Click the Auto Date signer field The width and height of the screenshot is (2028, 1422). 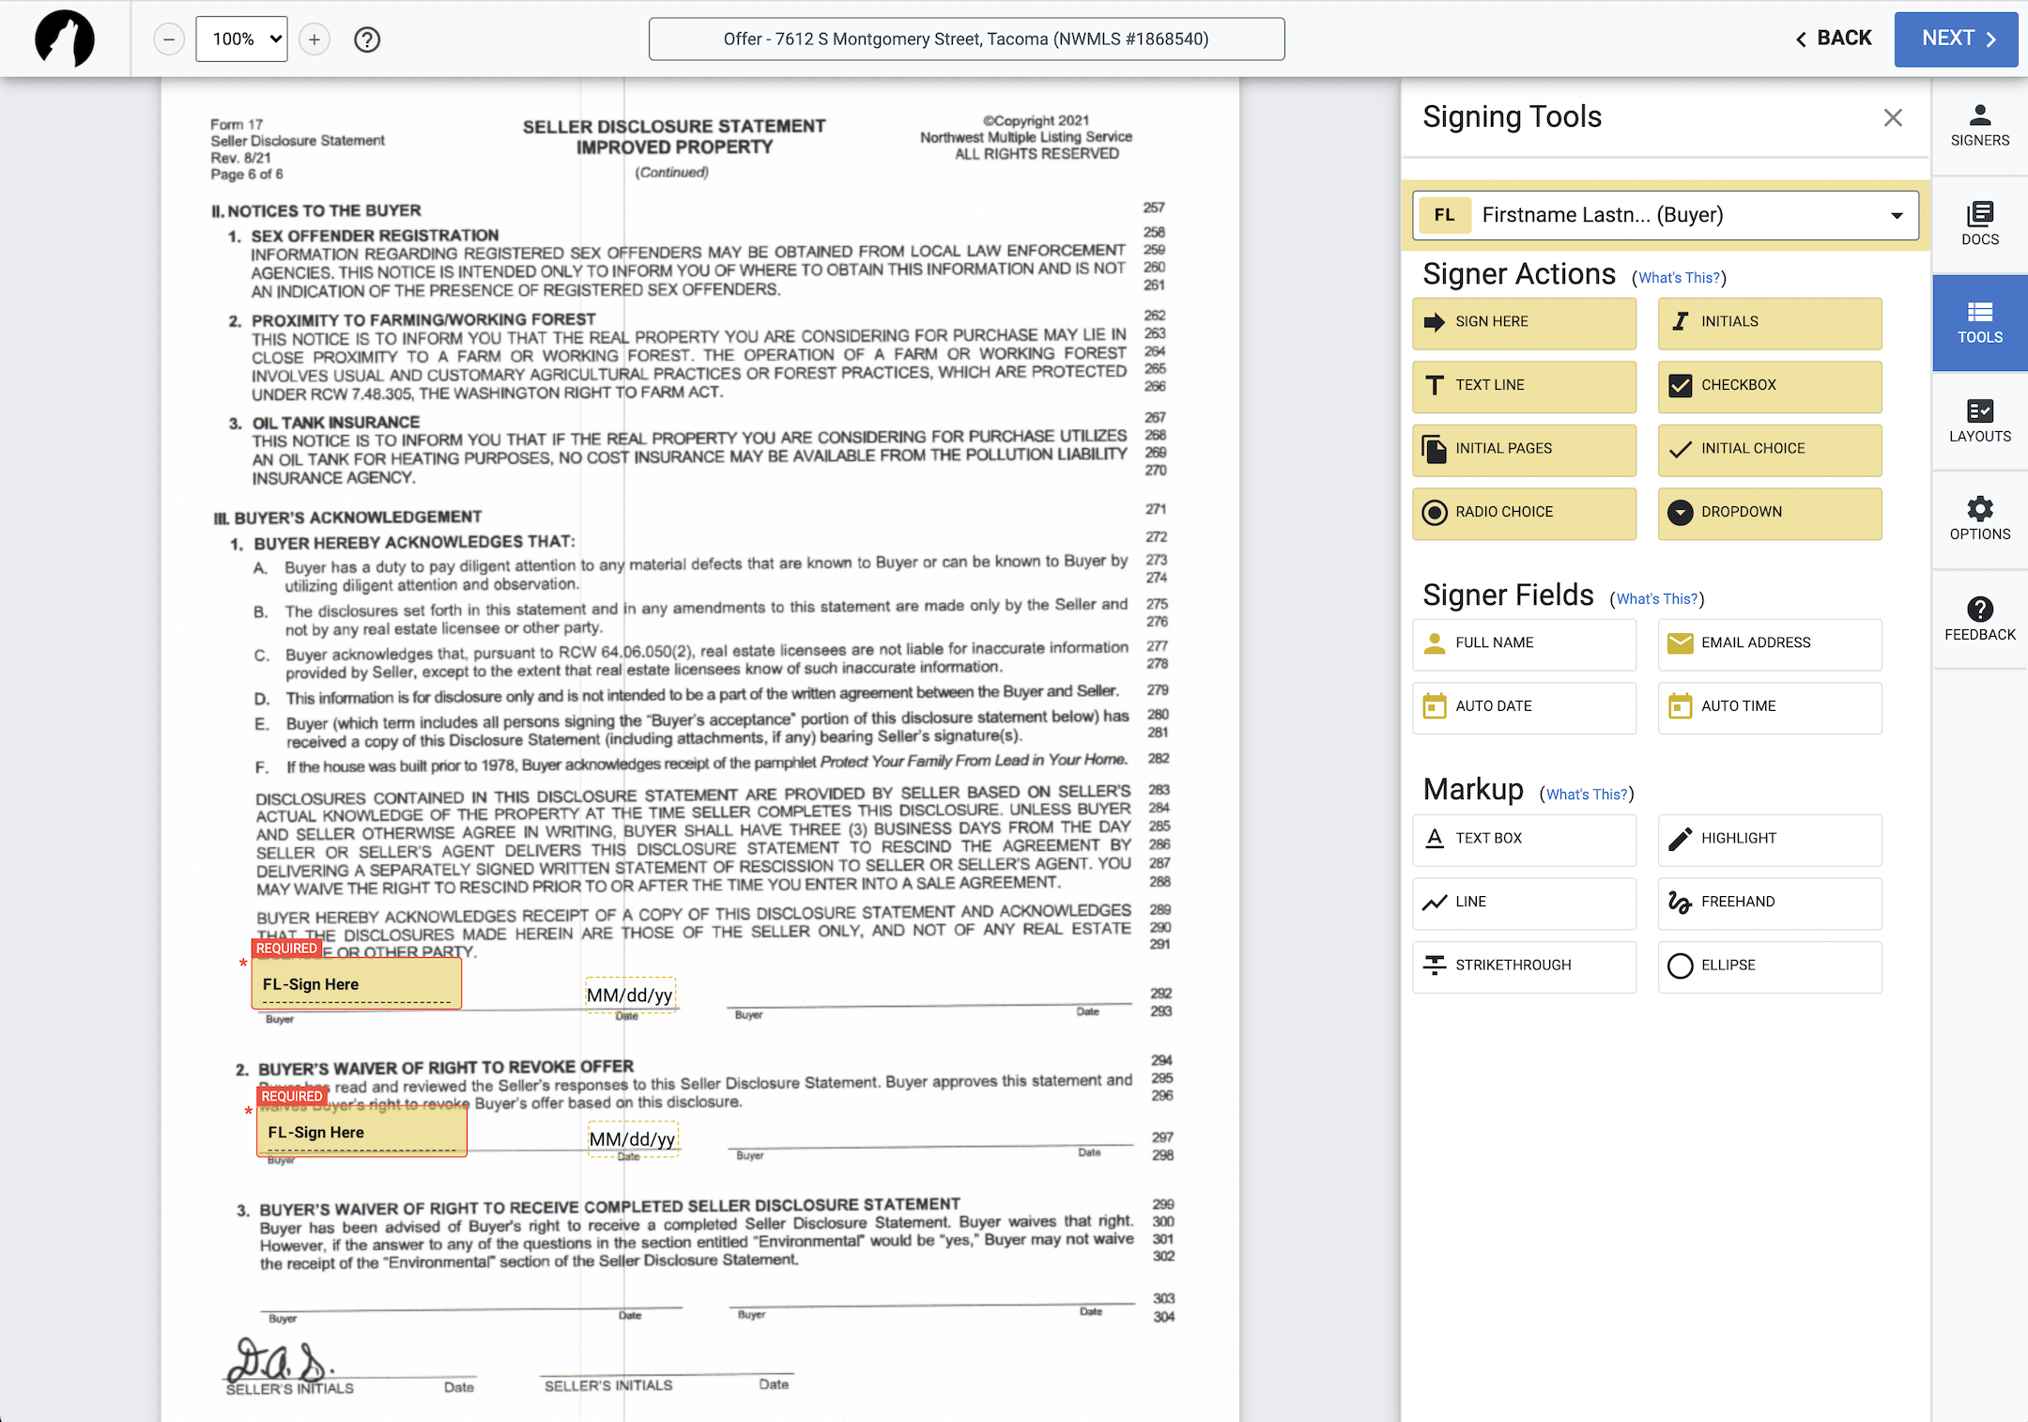click(1523, 706)
